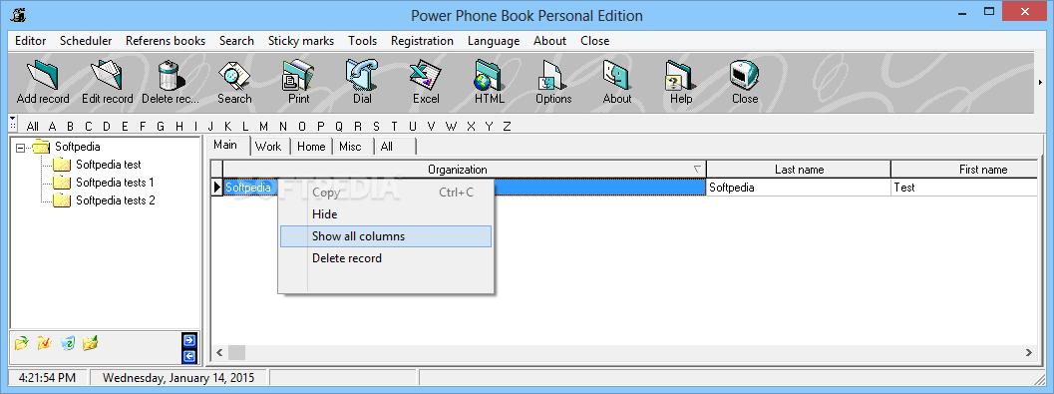Switch to the Work tab
Screen dimensions: 1054x394
click(x=268, y=146)
